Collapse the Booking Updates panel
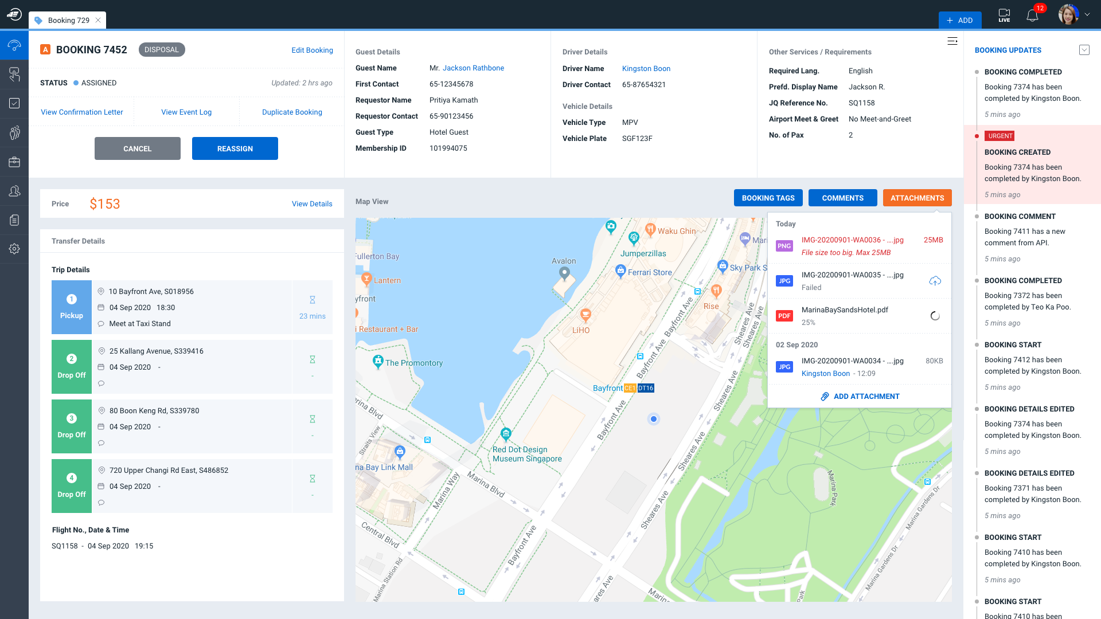This screenshot has width=1101, height=619. 1084,50
